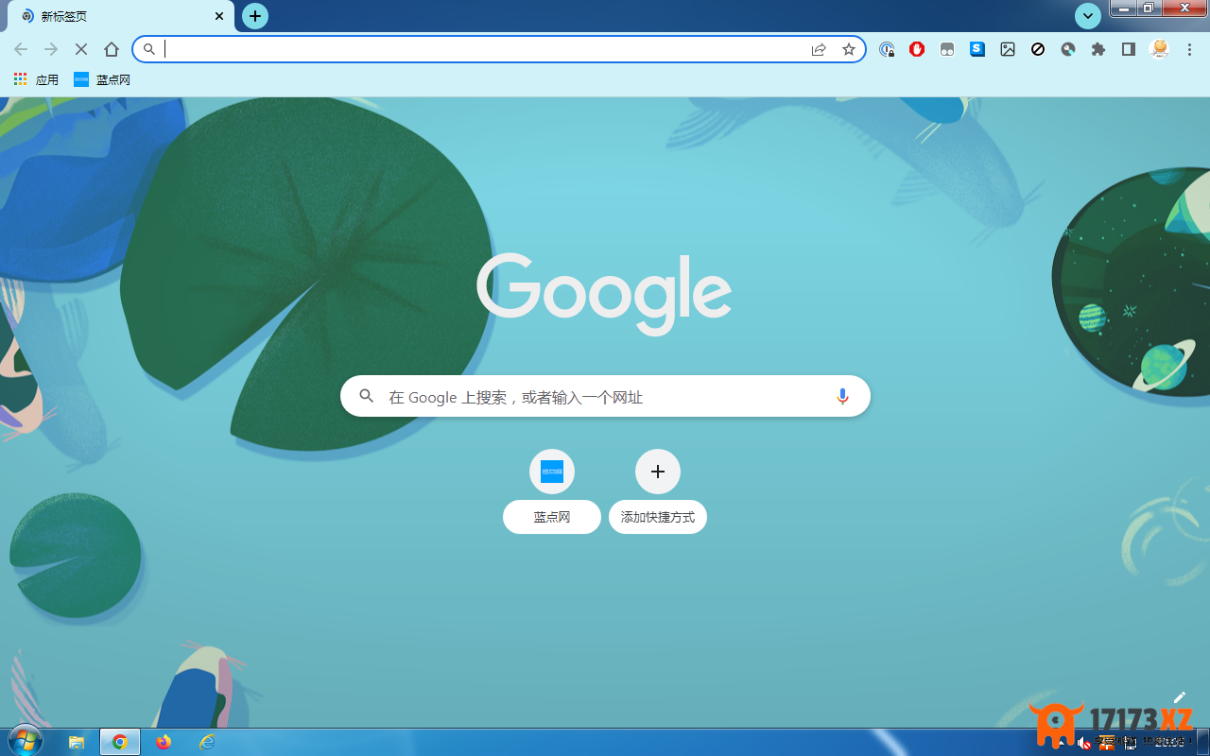This screenshot has width=1210, height=756.
Task: Launch Internet Explorer from the taskbar
Action: (207, 742)
